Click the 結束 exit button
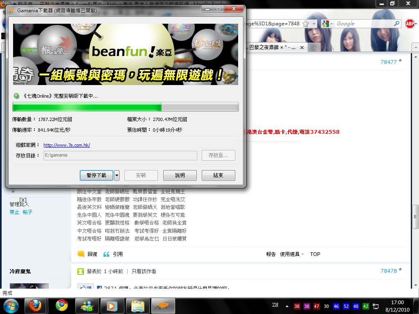 point(219,175)
